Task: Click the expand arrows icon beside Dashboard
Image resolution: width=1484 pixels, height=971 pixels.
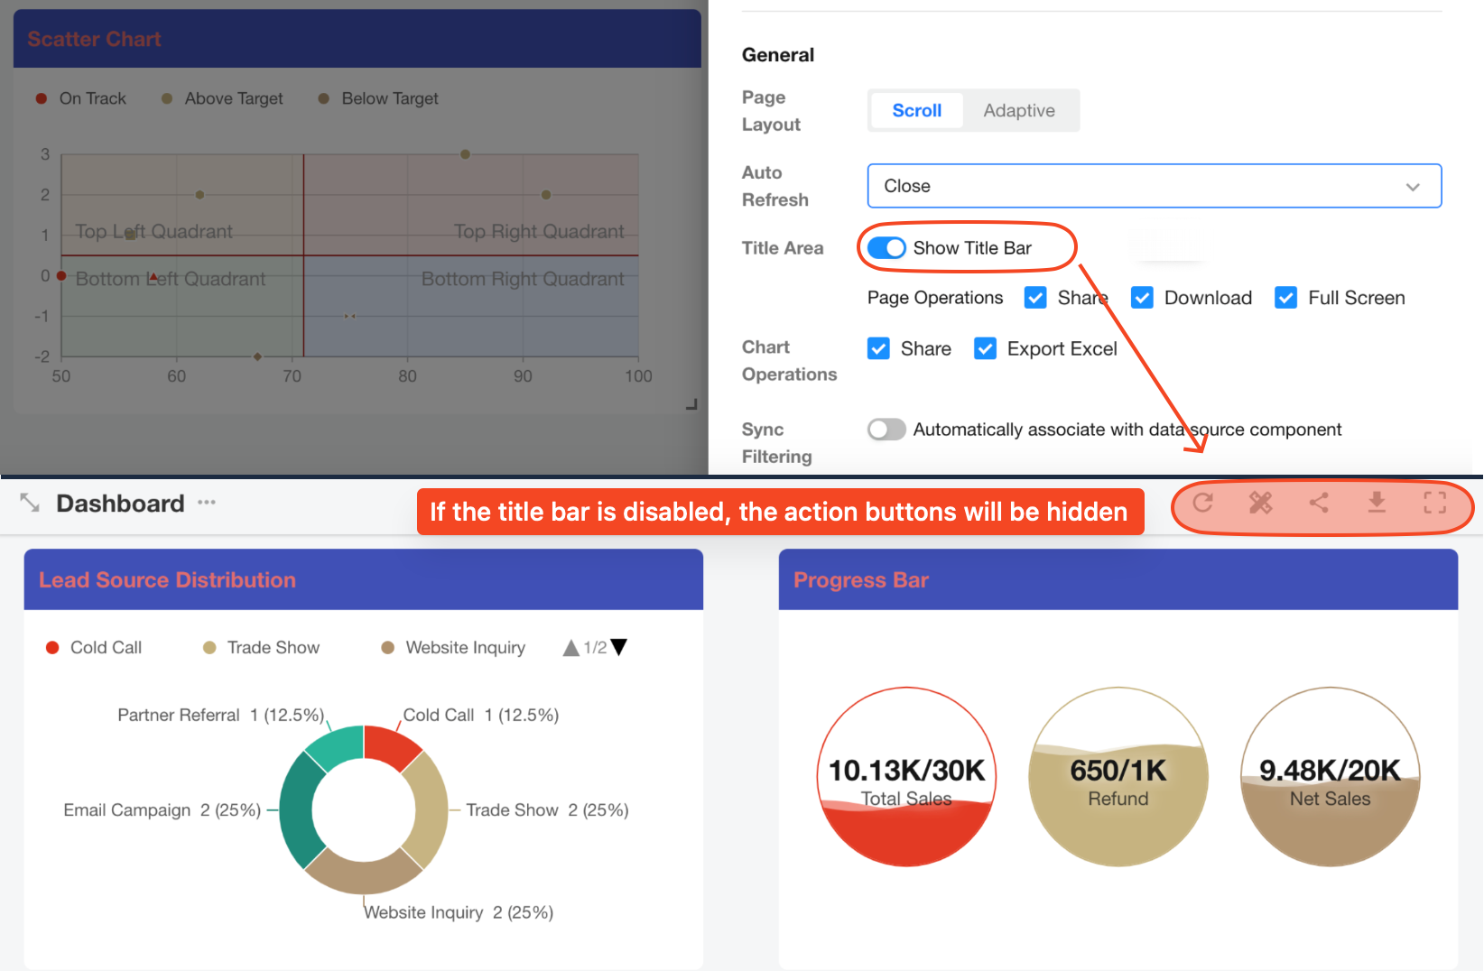Action: click(30, 503)
